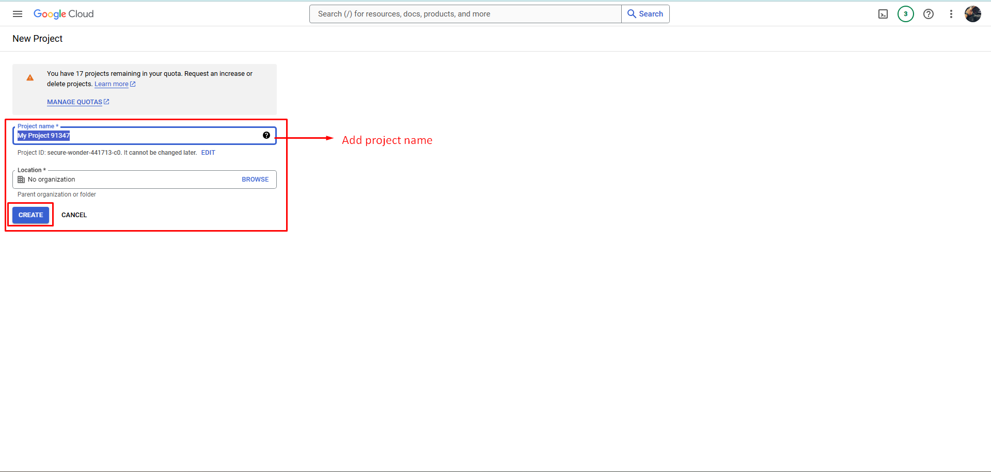The width and height of the screenshot is (991, 472).
Task: Click the user account avatar
Action: [972, 14]
